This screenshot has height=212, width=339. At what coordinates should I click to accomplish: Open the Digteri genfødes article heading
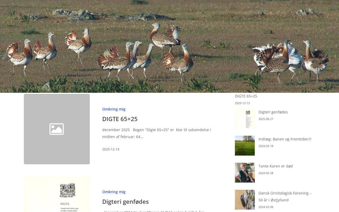point(126,202)
